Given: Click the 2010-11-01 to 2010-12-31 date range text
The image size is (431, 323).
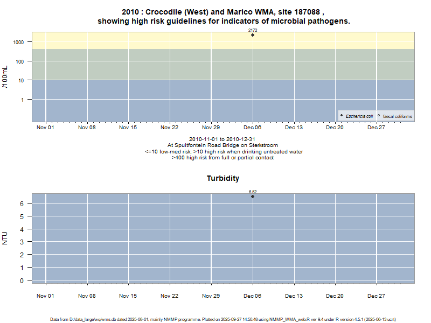Looking at the screenshot, I should pyautogui.click(x=222, y=139).
